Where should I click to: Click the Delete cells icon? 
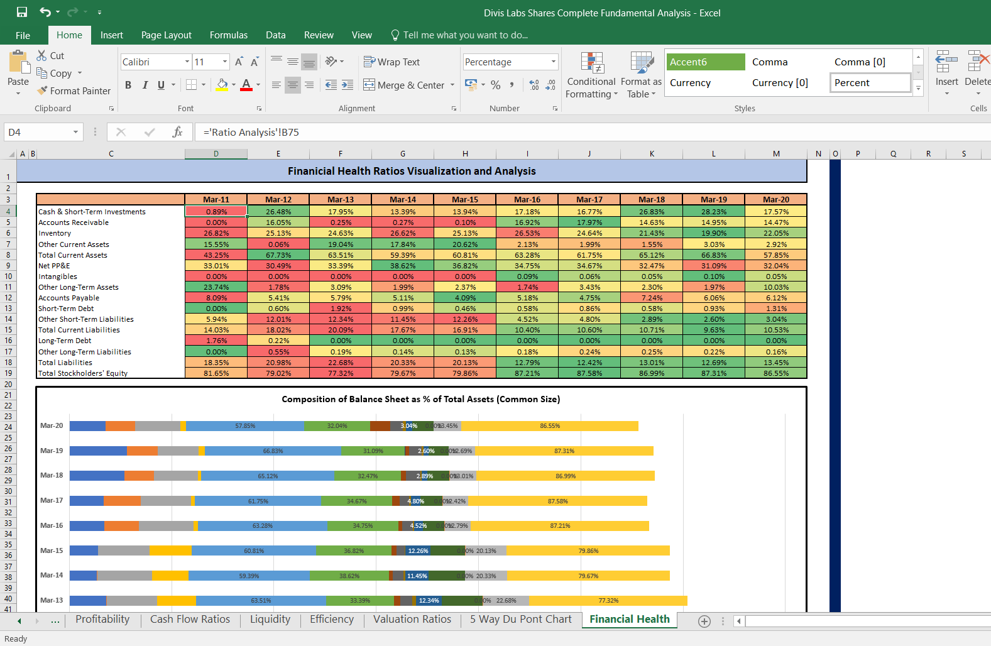(978, 62)
